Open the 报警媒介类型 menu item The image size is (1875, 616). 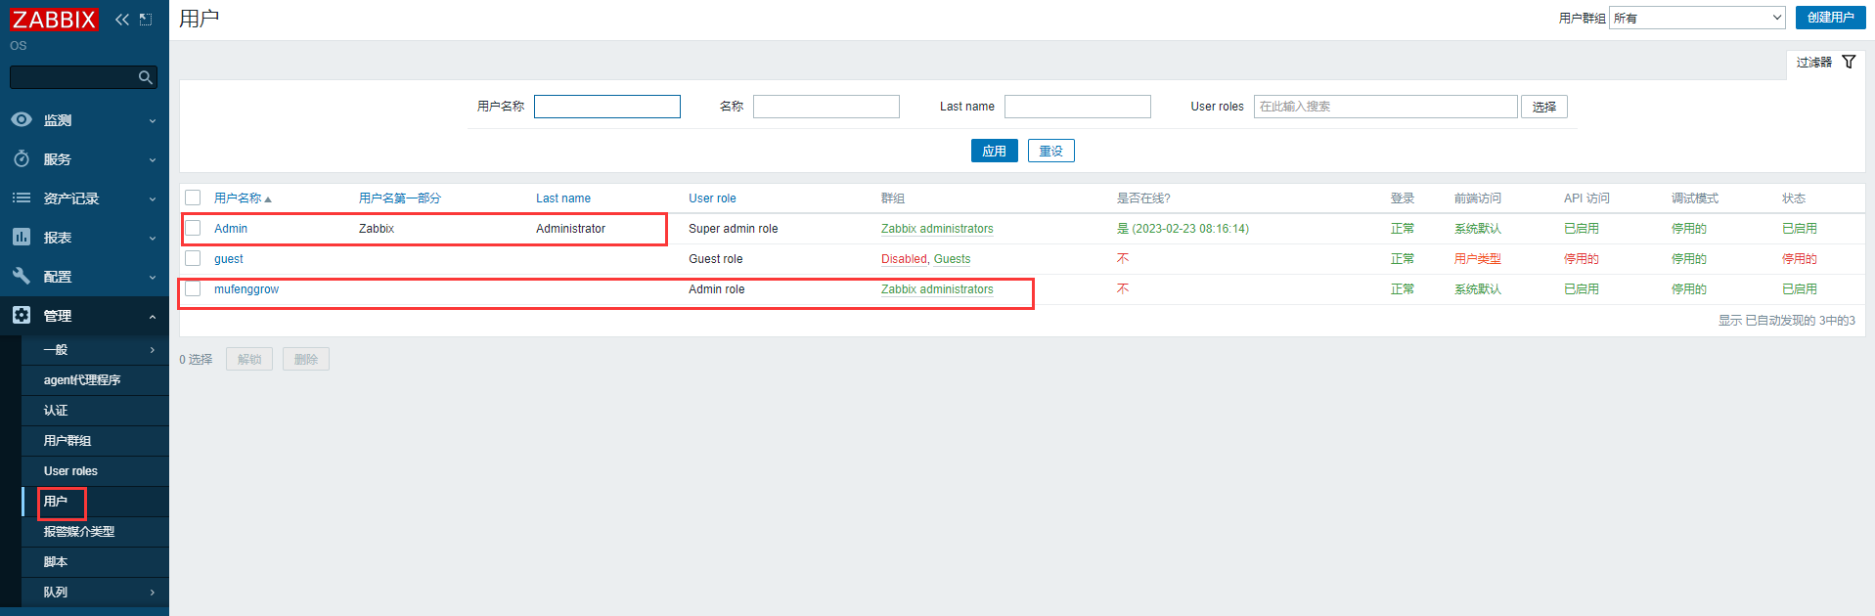pos(95,532)
